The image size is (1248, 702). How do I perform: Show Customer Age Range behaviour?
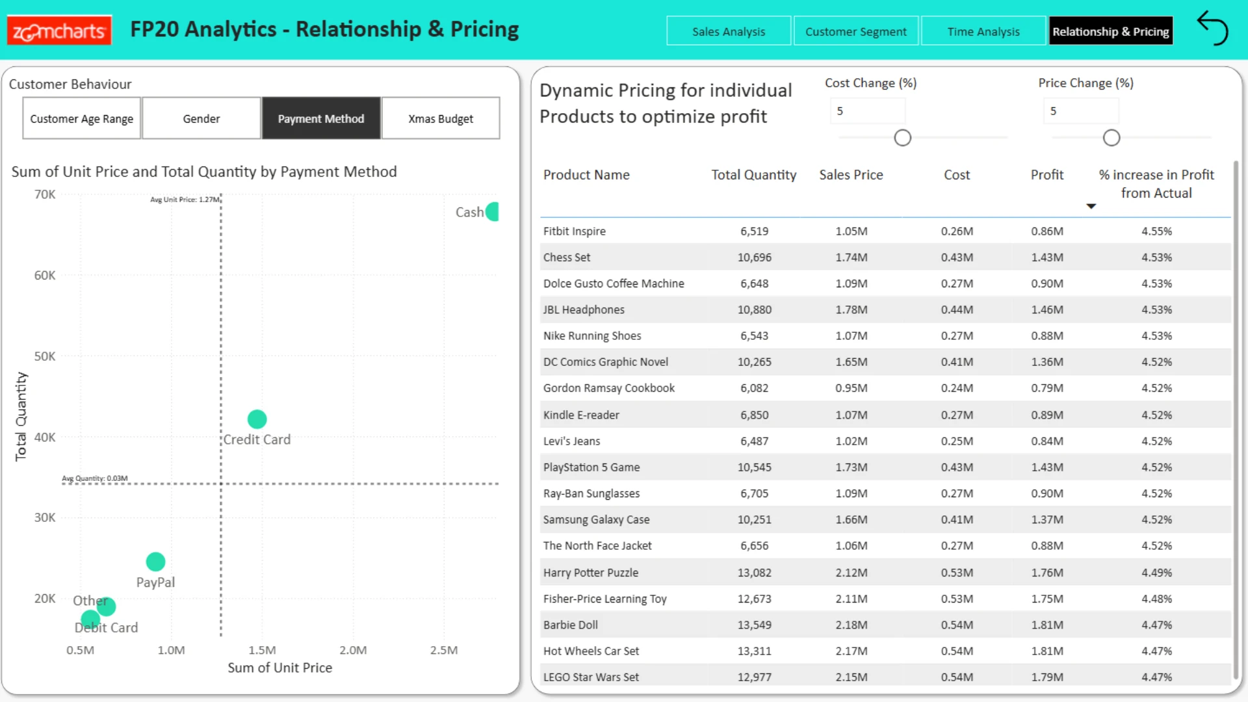point(82,118)
